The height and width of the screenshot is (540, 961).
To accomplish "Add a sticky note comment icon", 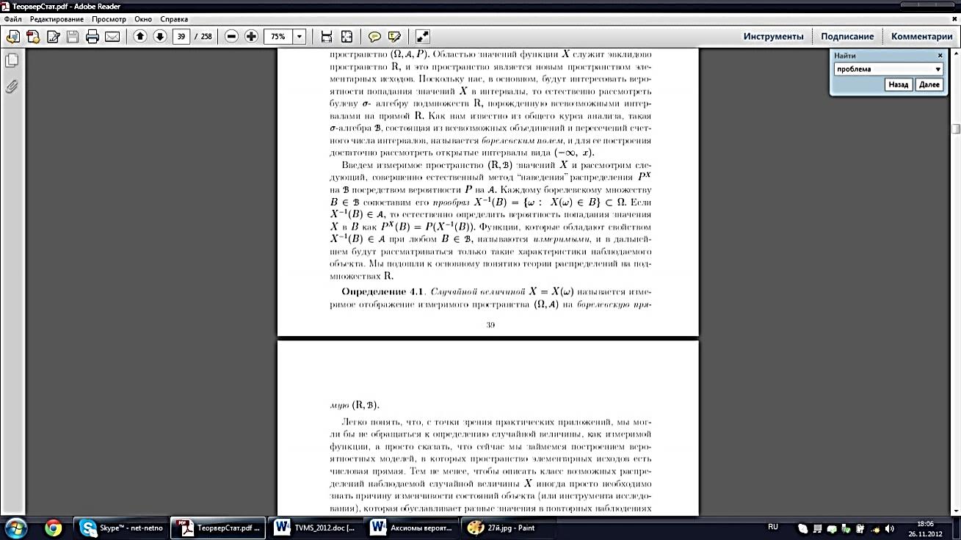I will [374, 36].
